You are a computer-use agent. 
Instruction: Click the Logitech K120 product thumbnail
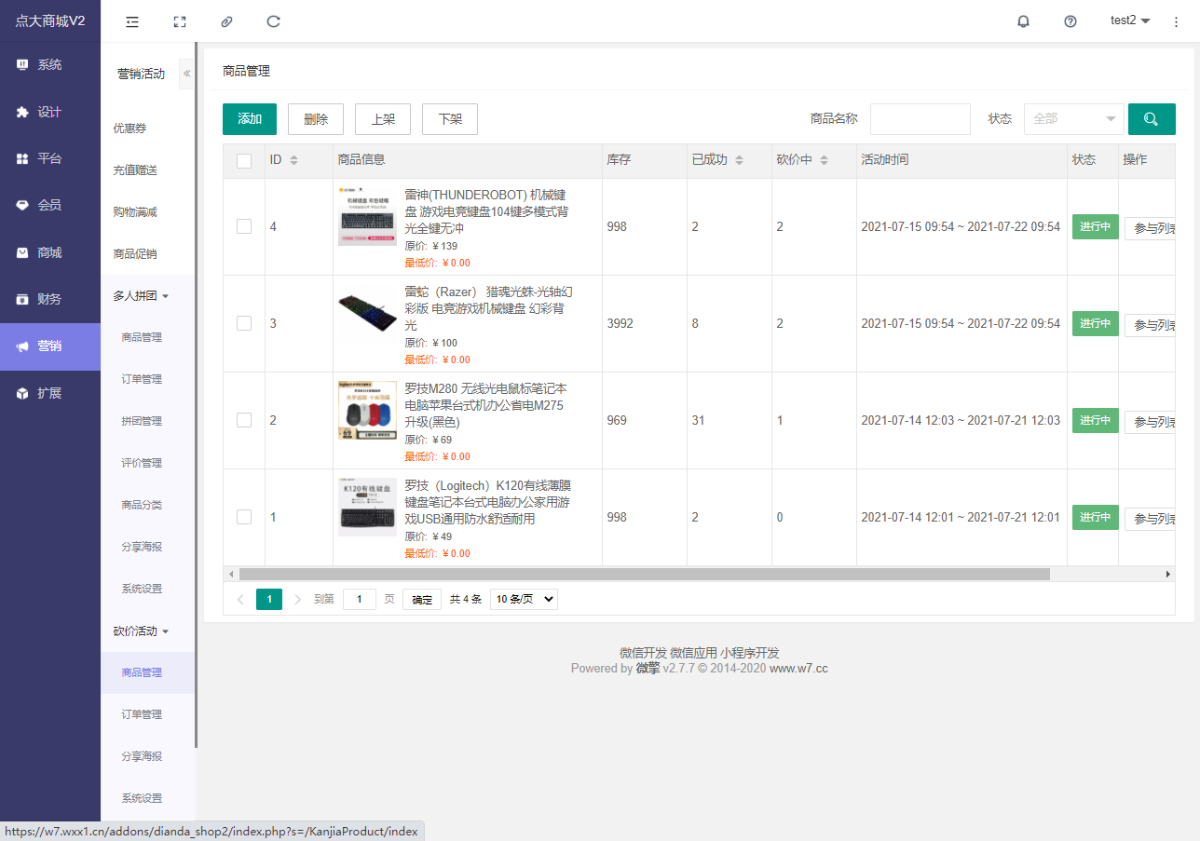[367, 507]
